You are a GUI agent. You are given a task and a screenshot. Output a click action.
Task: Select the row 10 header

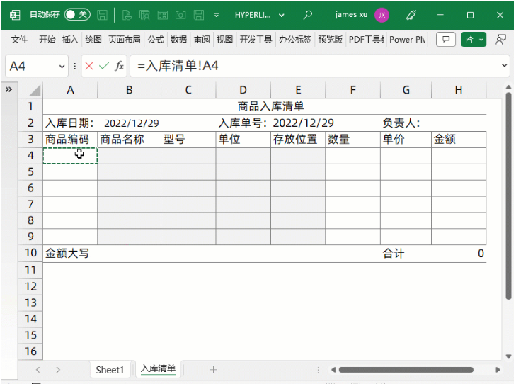tap(30, 253)
